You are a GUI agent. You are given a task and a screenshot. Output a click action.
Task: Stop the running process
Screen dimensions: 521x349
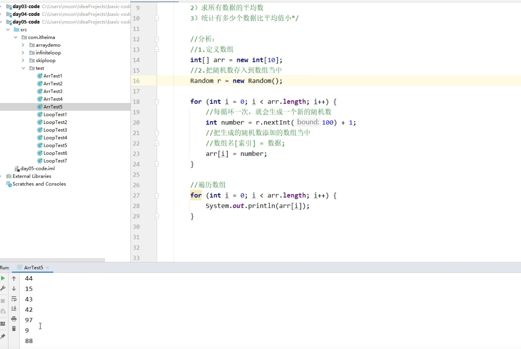[x=3, y=301]
